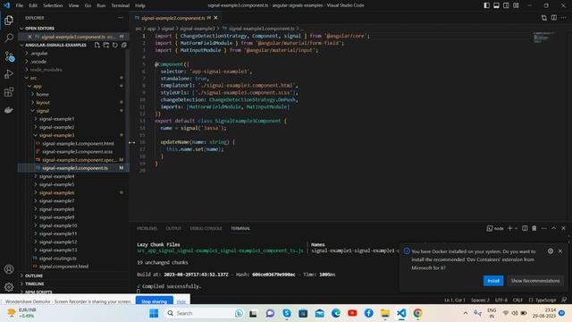
Task: Create a new terminal with plus icon
Action: click(509, 228)
